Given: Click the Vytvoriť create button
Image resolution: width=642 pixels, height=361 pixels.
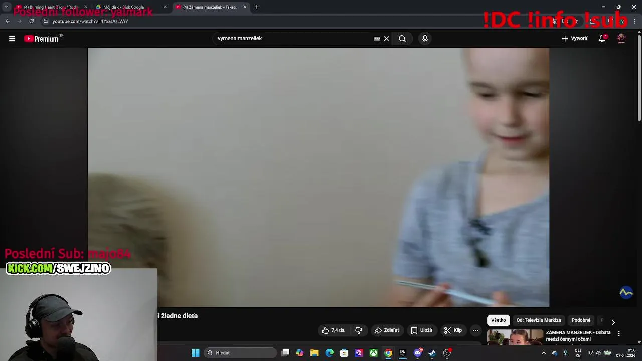Looking at the screenshot, I should coord(575,39).
